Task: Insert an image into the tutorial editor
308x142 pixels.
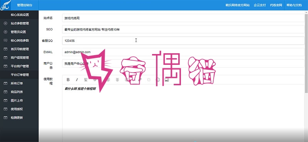Action: click(x=167, y=79)
